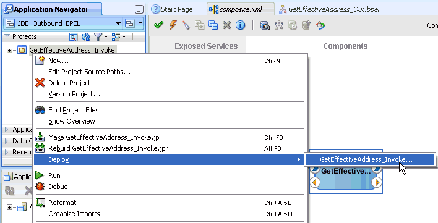Open the JDE_Outbound_BPEL application dropdown

tap(118, 23)
